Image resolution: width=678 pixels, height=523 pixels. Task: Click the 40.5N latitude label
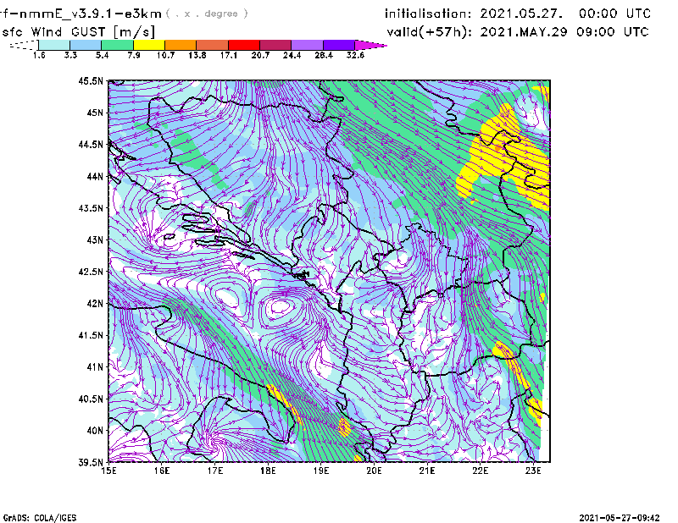[91, 399]
